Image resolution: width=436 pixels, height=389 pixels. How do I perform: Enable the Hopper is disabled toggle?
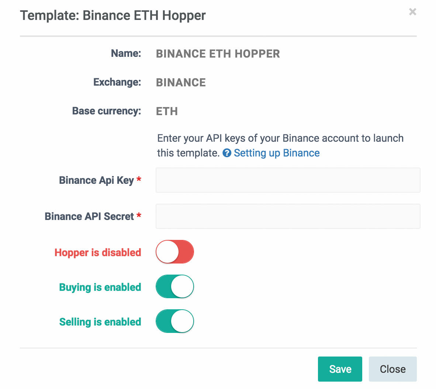174,252
